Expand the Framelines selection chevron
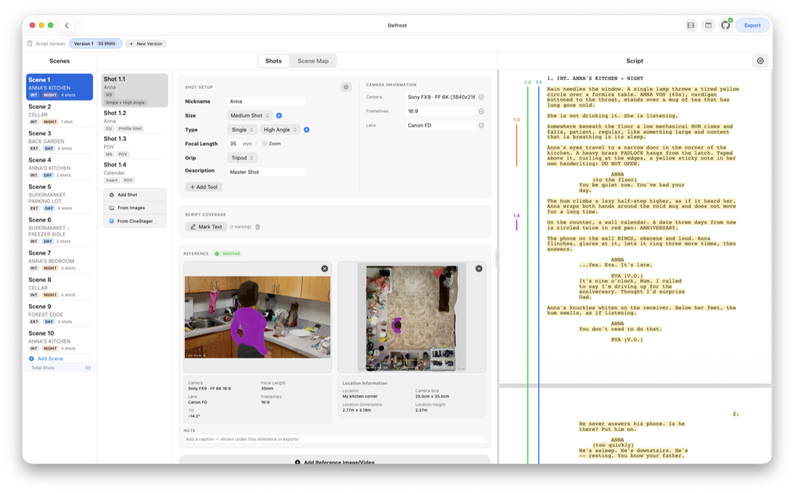This screenshot has width=795, height=493. click(x=481, y=111)
